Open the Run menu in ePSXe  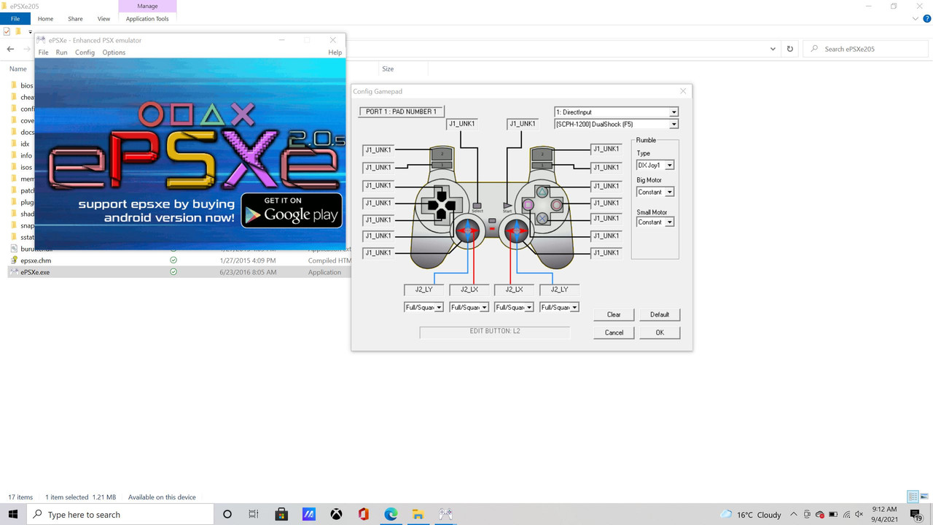[62, 52]
